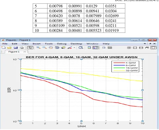Click the Figures - Figure 1 window title
159x130 pixels.
[18, 40]
